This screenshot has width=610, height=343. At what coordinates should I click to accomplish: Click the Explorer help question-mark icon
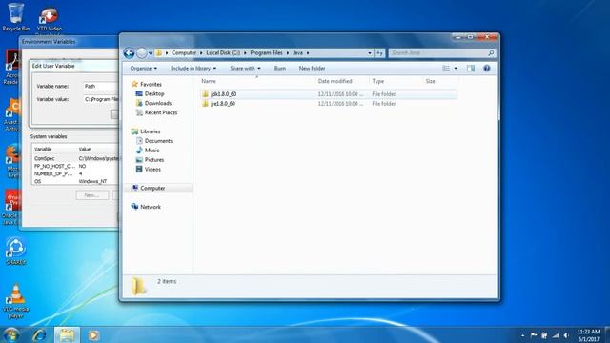point(487,69)
